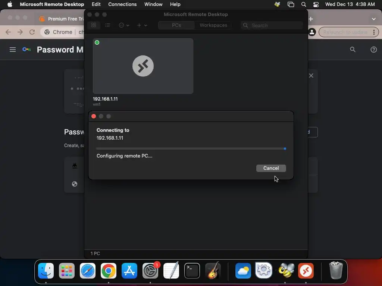Screen dimensions: 382x286
Task: Select grid view icon in Remote Desktop toolbar
Action: tap(94, 25)
